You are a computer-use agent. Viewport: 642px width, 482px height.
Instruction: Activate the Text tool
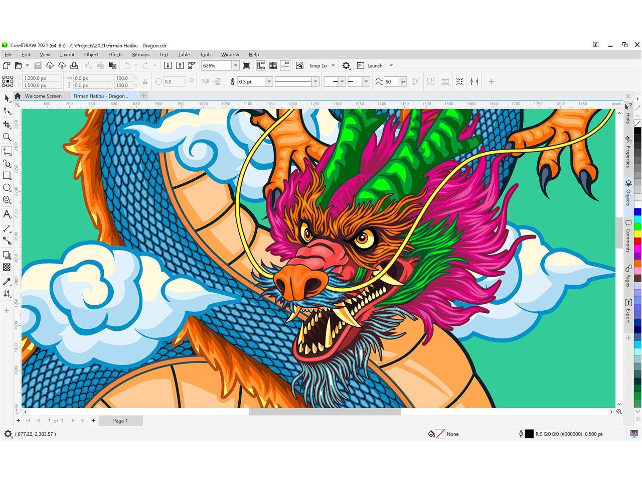pyautogui.click(x=7, y=214)
